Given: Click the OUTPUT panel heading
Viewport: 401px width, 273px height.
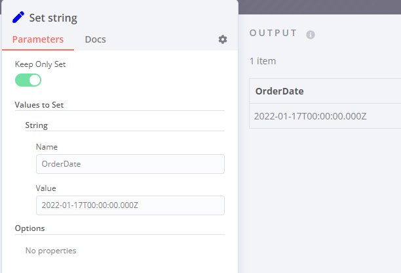Looking at the screenshot, I should pos(273,33).
